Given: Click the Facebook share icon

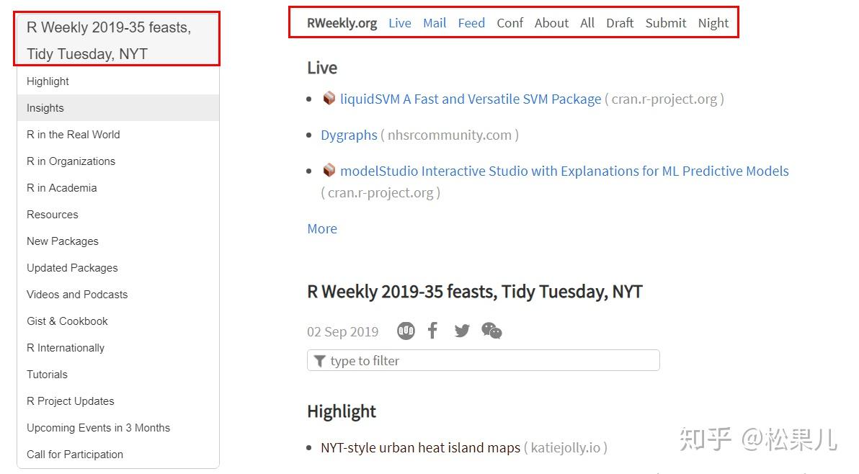Looking at the screenshot, I should coord(432,331).
